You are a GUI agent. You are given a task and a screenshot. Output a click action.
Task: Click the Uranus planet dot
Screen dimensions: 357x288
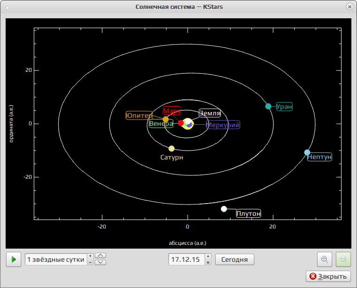click(x=268, y=106)
